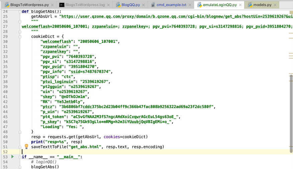293x169 pixels.
Task: Click the "7640393728" value
Action: (80, 57)
